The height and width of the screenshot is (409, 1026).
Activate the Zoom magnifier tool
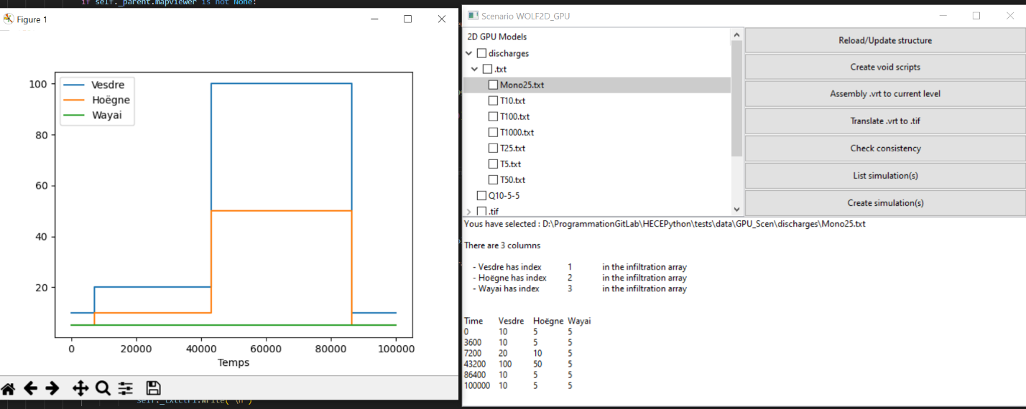[x=103, y=389]
